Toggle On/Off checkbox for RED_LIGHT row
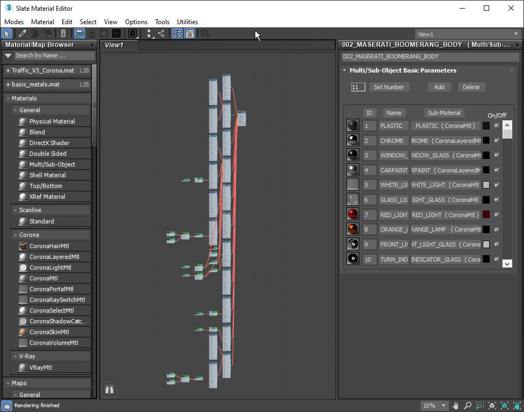 (x=497, y=214)
